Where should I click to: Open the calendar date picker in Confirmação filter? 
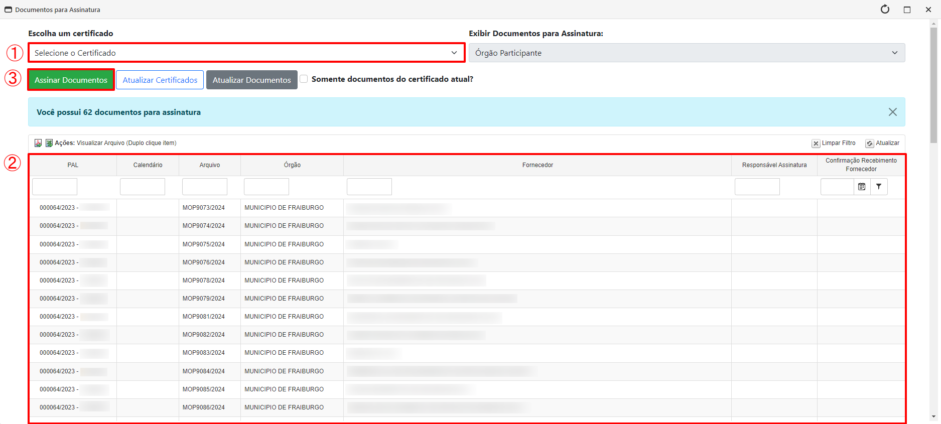(x=862, y=187)
